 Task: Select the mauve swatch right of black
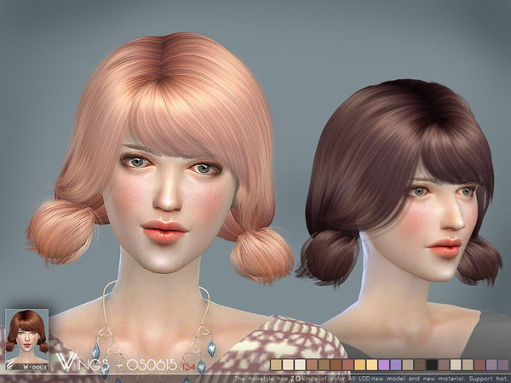coord(444,364)
